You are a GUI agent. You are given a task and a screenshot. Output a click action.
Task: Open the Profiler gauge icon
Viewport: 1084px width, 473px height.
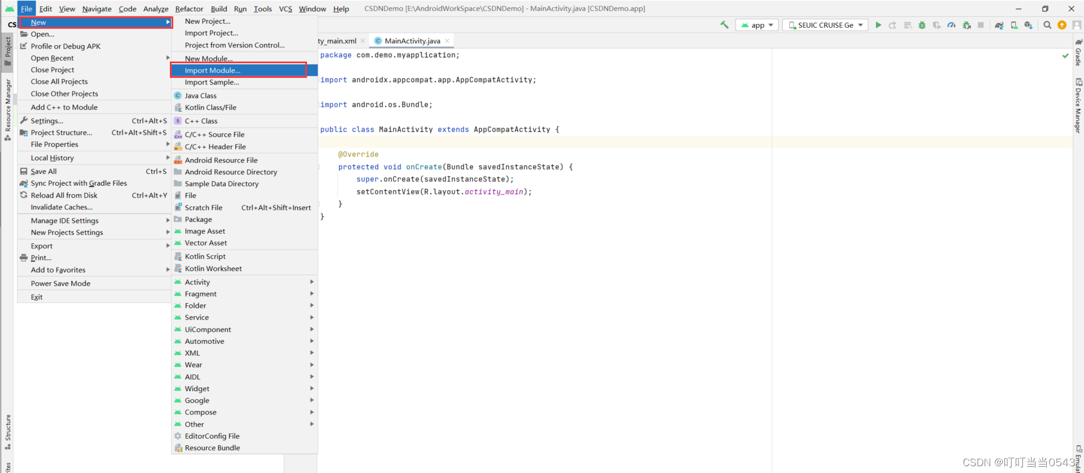(x=951, y=25)
